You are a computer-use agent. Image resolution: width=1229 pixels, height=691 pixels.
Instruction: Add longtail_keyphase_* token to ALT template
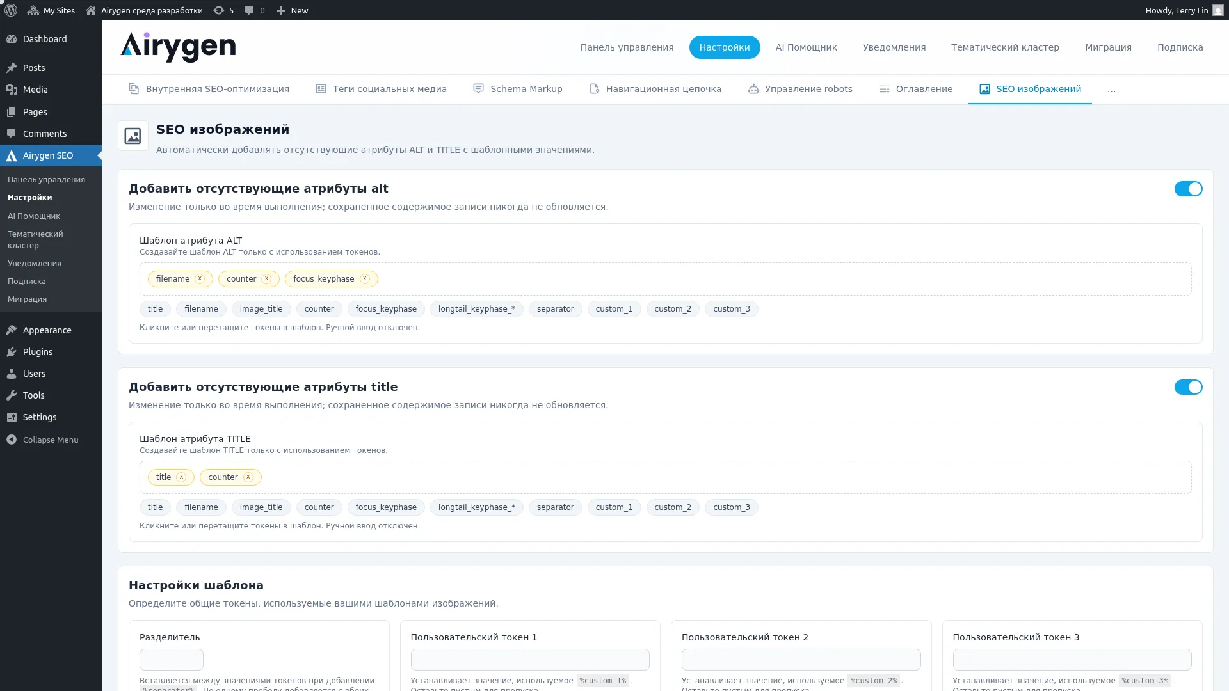(x=476, y=309)
